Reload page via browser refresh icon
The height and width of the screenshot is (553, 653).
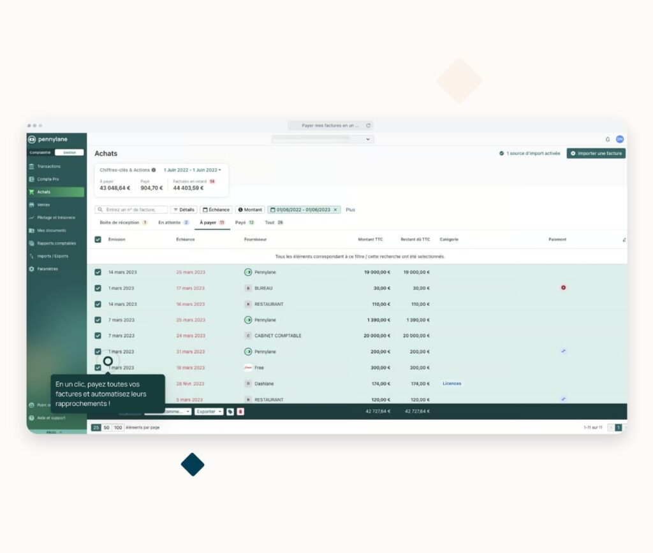368,126
